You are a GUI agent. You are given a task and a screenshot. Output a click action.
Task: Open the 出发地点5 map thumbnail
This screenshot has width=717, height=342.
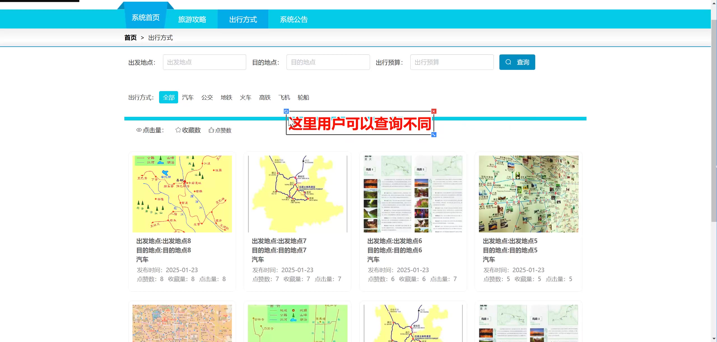(x=529, y=194)
